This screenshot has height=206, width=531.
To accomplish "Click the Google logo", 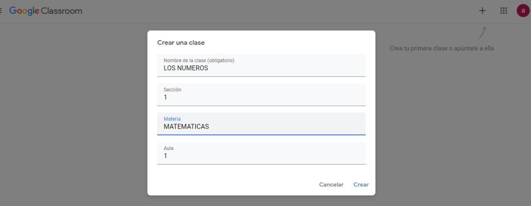I will point(24,11).
